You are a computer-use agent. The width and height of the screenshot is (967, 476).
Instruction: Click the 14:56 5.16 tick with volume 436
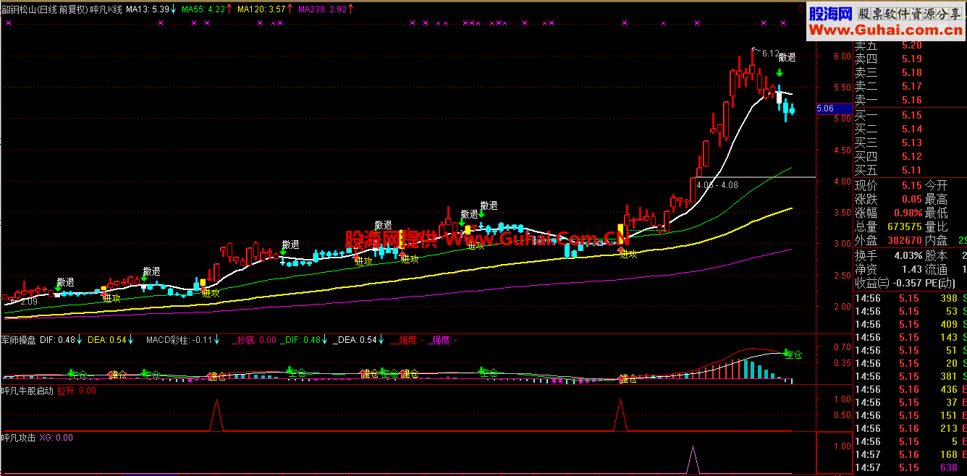910,389
